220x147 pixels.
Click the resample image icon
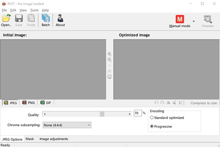pyautogui.click(x=180, y=103)
